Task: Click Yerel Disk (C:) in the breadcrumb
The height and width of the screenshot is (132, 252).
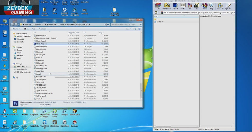Action: tap(39, 25)
